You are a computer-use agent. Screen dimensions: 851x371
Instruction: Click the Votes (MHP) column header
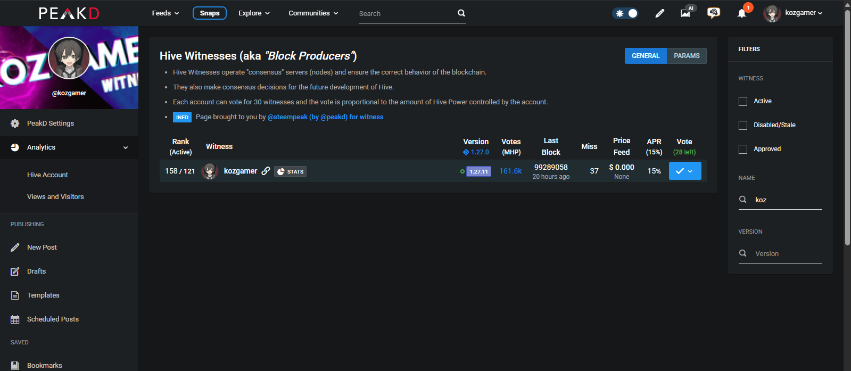[511, 146]
